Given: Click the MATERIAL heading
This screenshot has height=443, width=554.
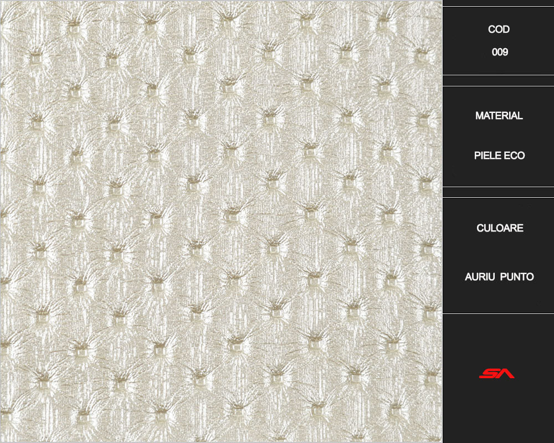Looking at the screenshot, I should tap(499, 116).
